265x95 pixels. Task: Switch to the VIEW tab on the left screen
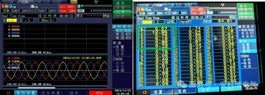point(25,2)
